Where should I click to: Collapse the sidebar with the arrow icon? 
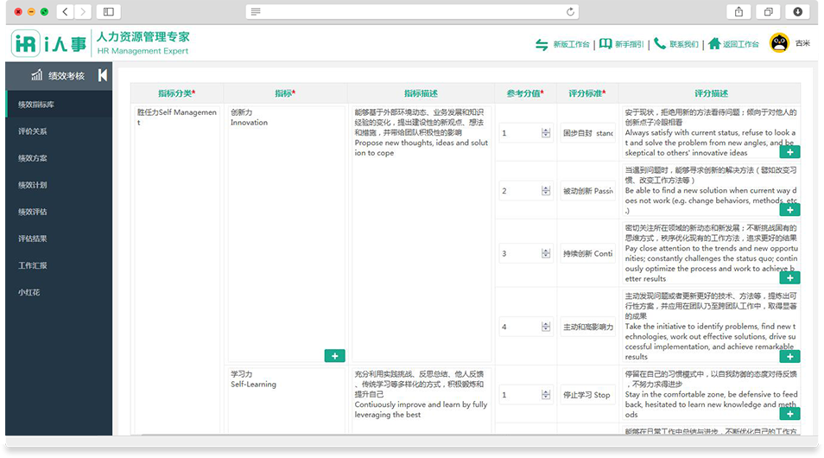(103, 75)
